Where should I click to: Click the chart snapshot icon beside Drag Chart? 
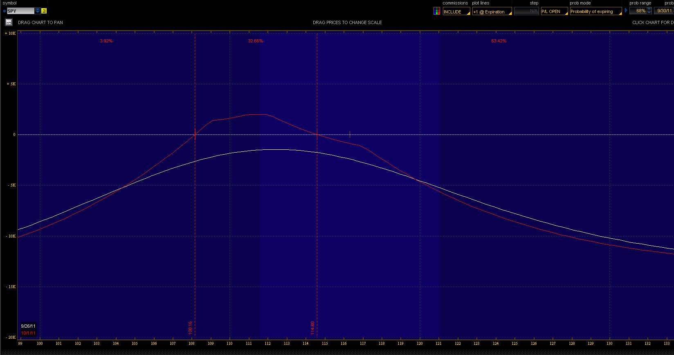[9, 22]
